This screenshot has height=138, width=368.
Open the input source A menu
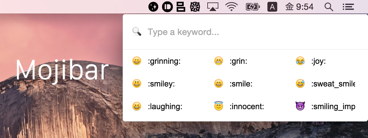pos(272,7)
